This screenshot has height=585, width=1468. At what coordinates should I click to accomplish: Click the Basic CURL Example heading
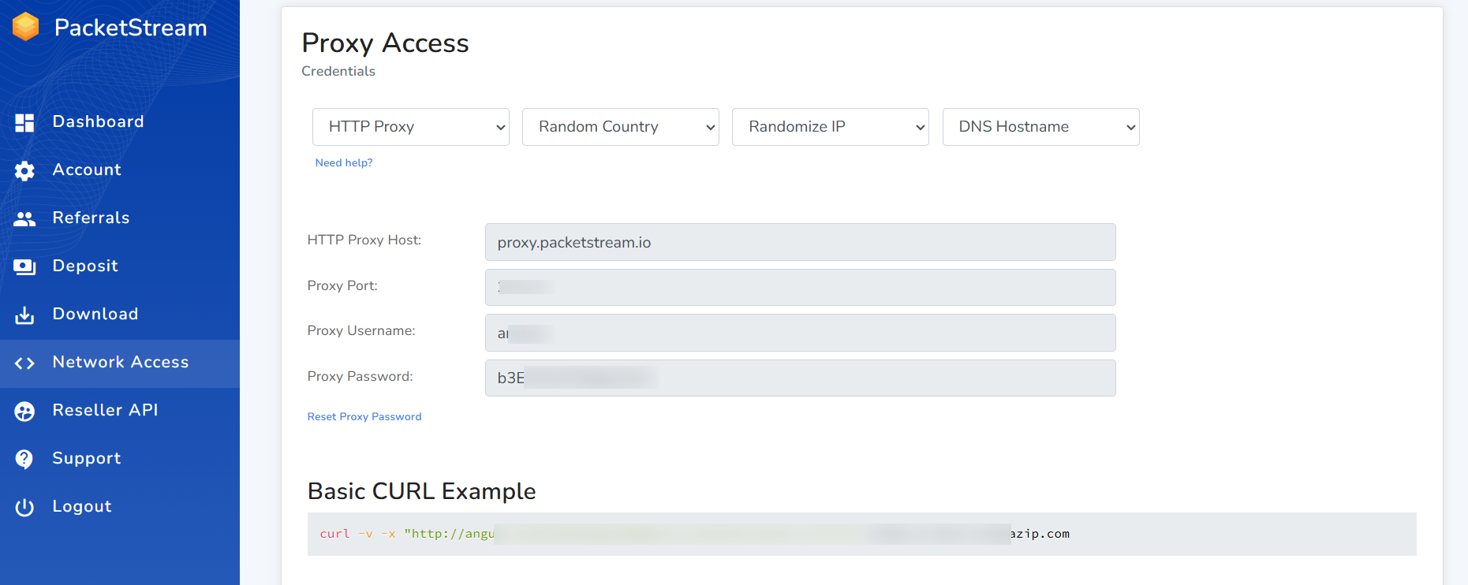coord(422,491)
